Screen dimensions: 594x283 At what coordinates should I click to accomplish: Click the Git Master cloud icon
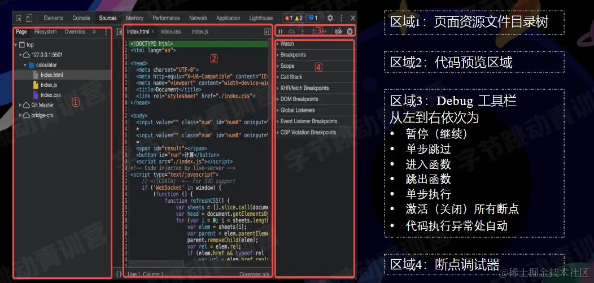point(27,105)
